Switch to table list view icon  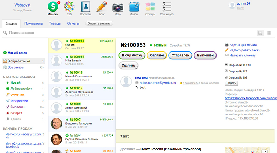pos(269,33)
